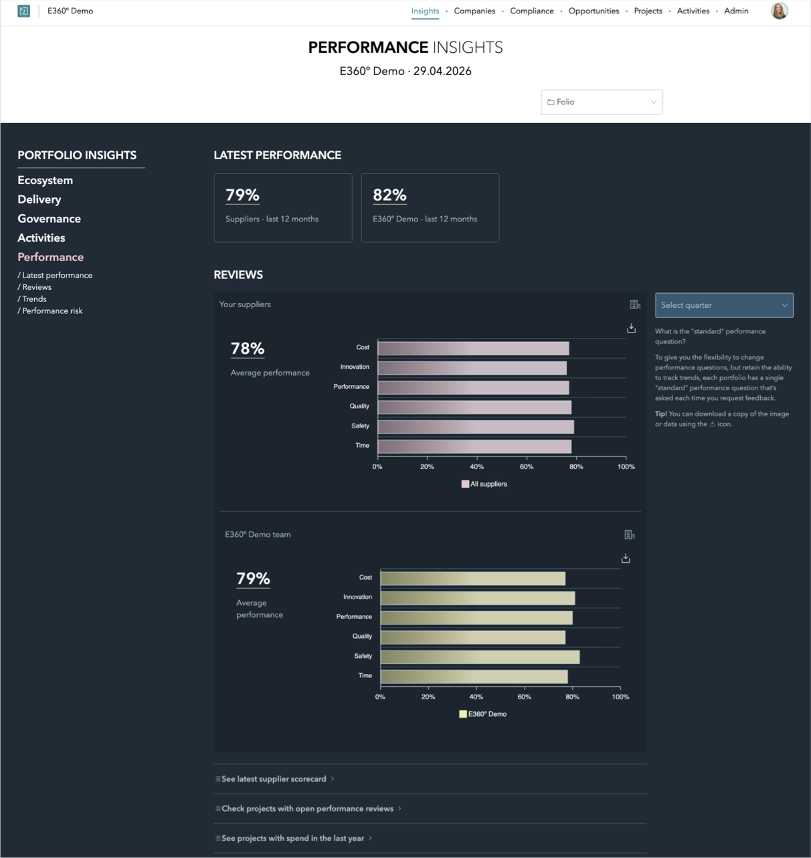Download the E360° Demo team chart

626,558
